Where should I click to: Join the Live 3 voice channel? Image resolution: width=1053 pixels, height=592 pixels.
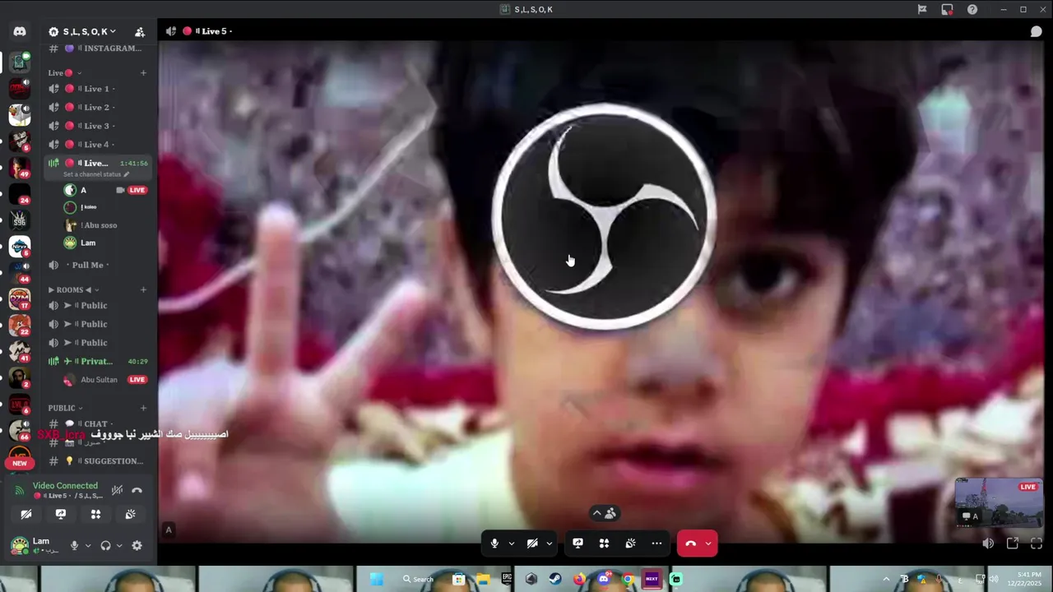tap(99, 126)
